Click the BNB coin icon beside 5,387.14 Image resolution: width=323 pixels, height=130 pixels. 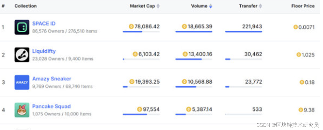(189, 109)
